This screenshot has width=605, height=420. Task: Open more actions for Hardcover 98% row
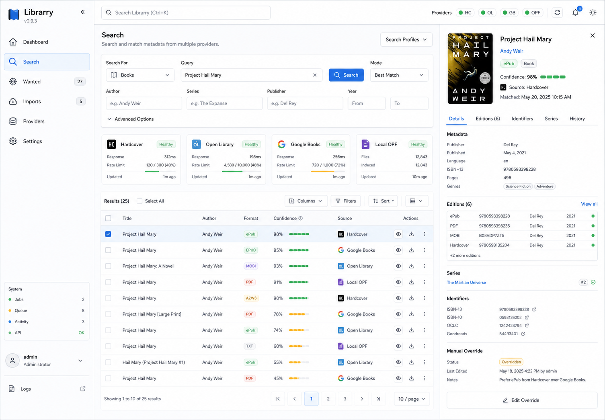point(425,234)
